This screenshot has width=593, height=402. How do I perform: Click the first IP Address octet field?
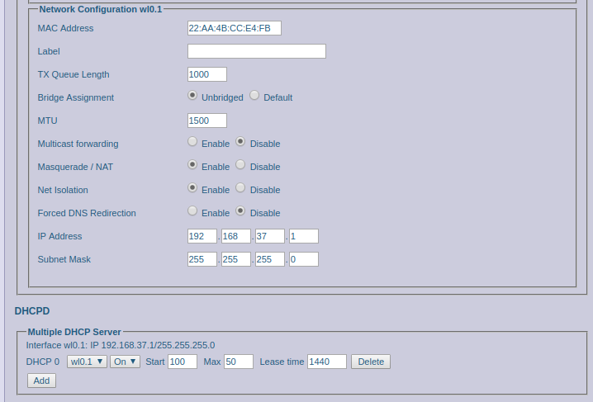(x=202, y=236)
